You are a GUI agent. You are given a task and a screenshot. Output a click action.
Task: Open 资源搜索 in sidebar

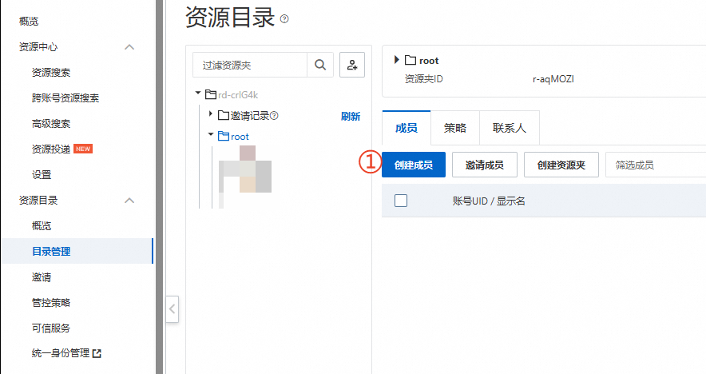(x=51, y=73)
